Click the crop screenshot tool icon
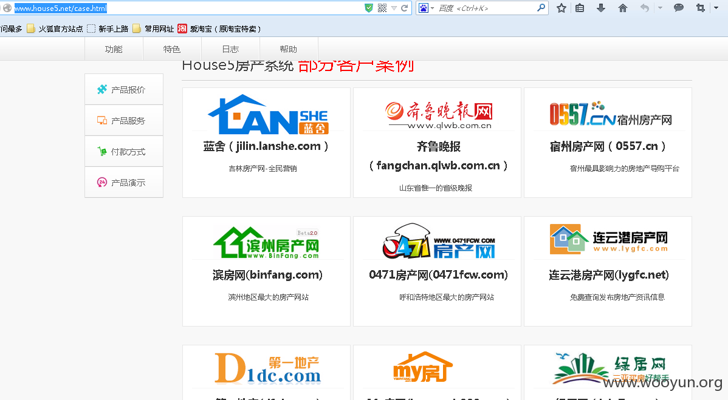Image resolution: width=728 pixels, height=400 pixels. [700, 8]
